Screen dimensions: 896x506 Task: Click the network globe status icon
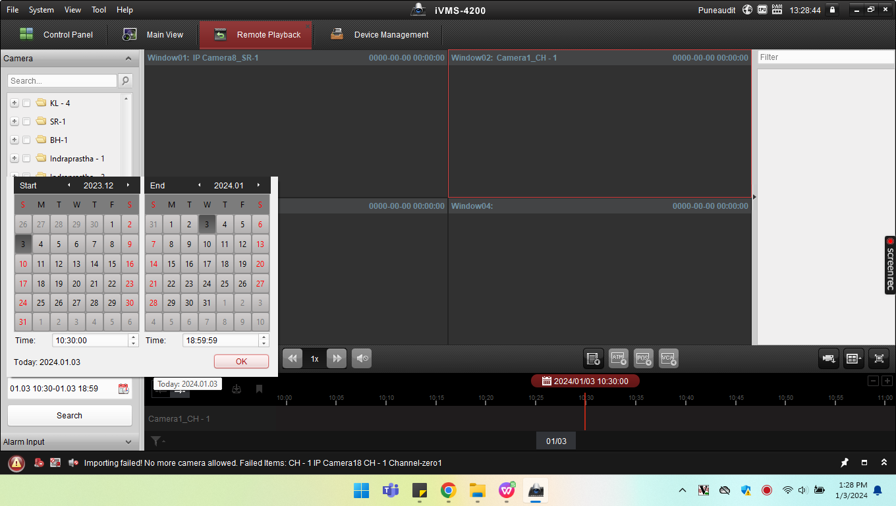point(747,10)
